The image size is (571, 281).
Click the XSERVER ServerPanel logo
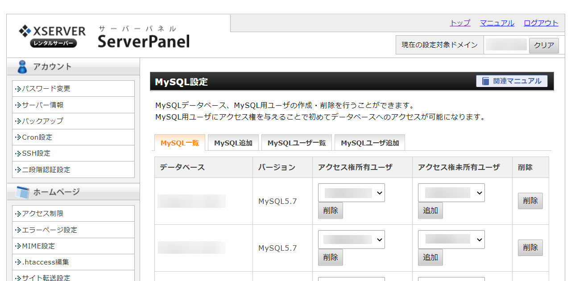104,37
